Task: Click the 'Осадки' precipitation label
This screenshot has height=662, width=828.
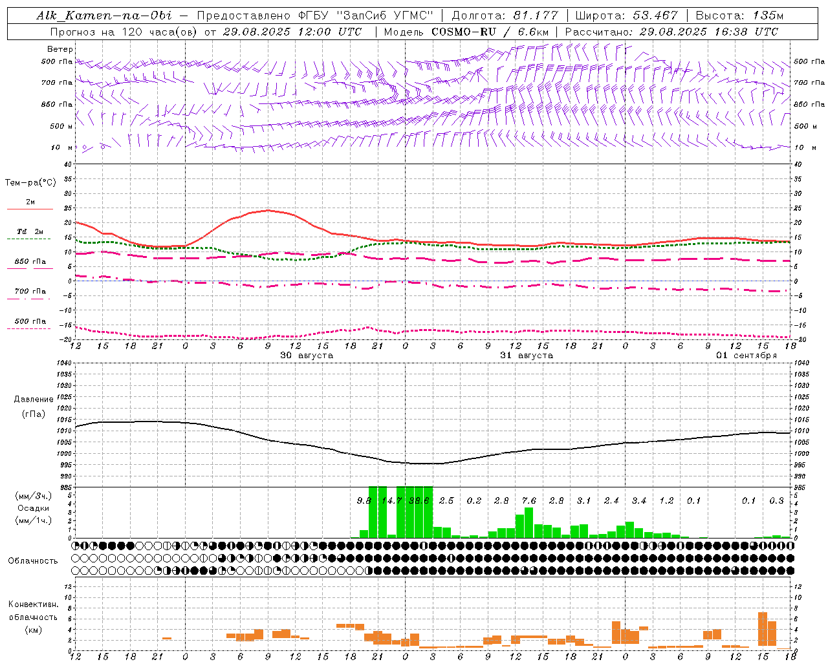Action: point(34,508)
